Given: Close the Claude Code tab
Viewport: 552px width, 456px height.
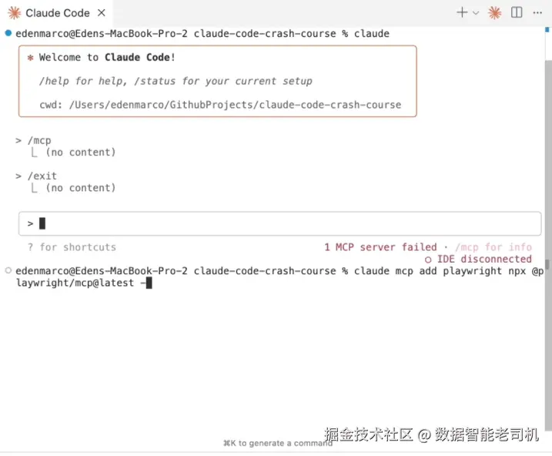Looking at the screenshot, I should tap(102, 13).
